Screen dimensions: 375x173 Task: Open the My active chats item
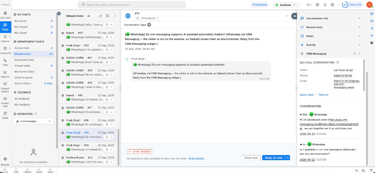click(x=33, y=21)
